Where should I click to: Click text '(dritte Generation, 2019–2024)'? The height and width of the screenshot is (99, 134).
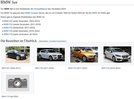(x=26, y=31)
